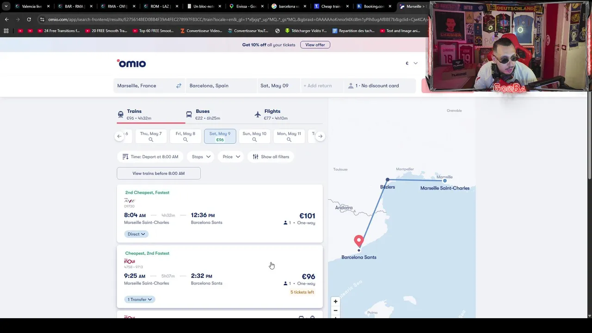Open the Stops filter dropdown
The height and width of the screenshot is (333, 592).
201,157
